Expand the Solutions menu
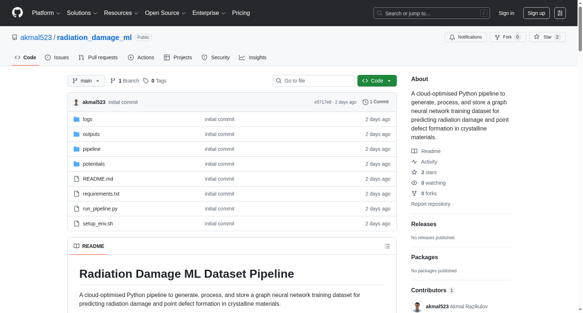Image resolution: width=583 pixels, height=313 pixels. point(82,13)
